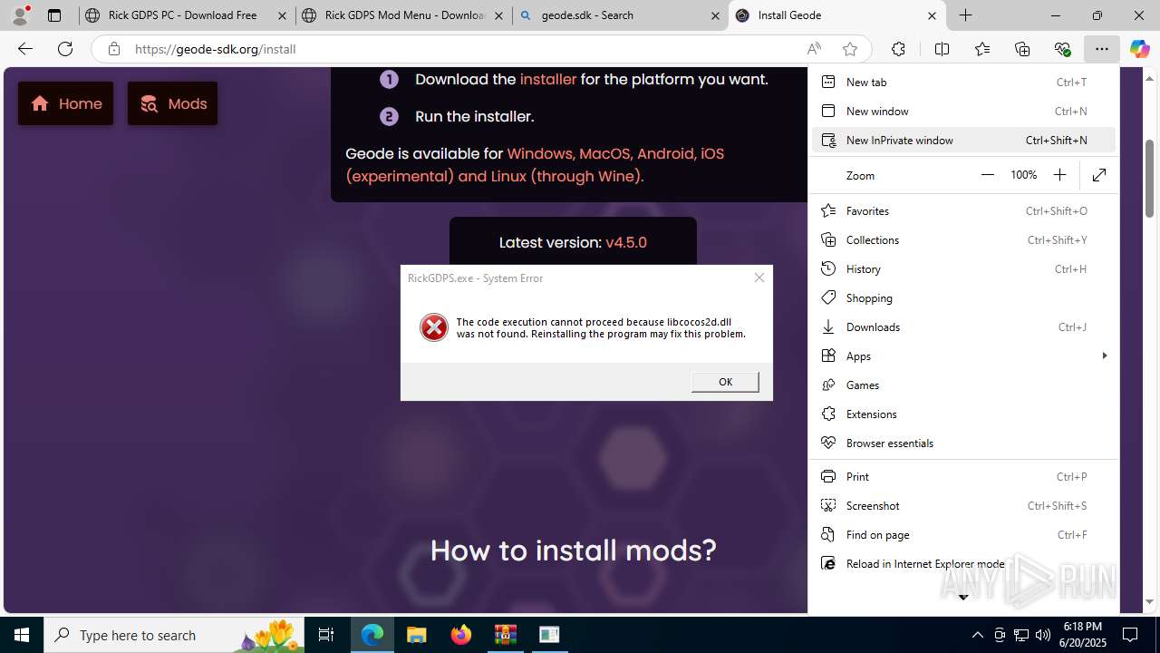Click the taskbar search box
Screen dimensions: 1160x653
pos(175,635)
